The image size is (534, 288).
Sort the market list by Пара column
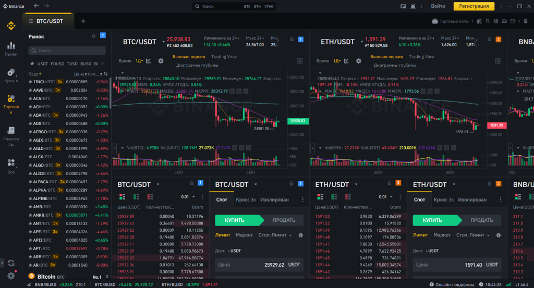click(x=34, y=74)
